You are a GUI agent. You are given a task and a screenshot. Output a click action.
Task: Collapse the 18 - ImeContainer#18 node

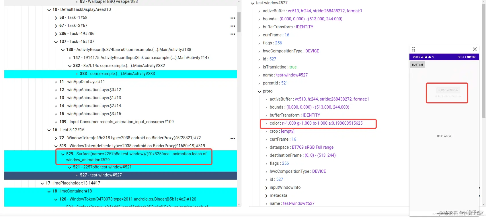49,191
